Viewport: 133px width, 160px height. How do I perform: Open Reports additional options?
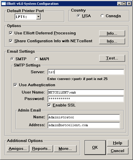pos(41,149)
